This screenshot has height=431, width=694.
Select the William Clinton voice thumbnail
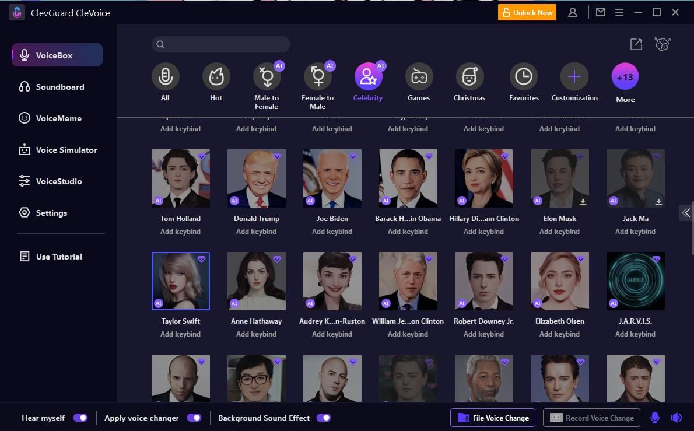(408, 281)
